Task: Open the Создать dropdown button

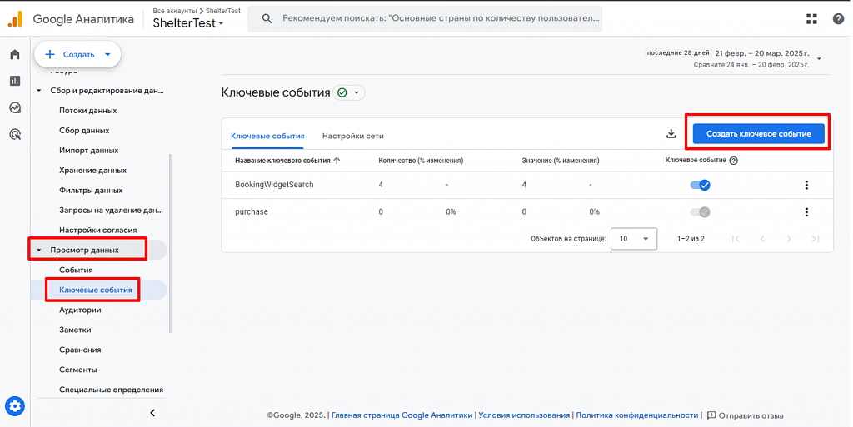Action: (77, 54)
